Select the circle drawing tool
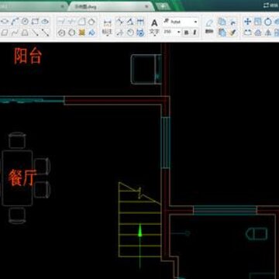Viewport: 279px width, 279px height. [x=25, y=22]
